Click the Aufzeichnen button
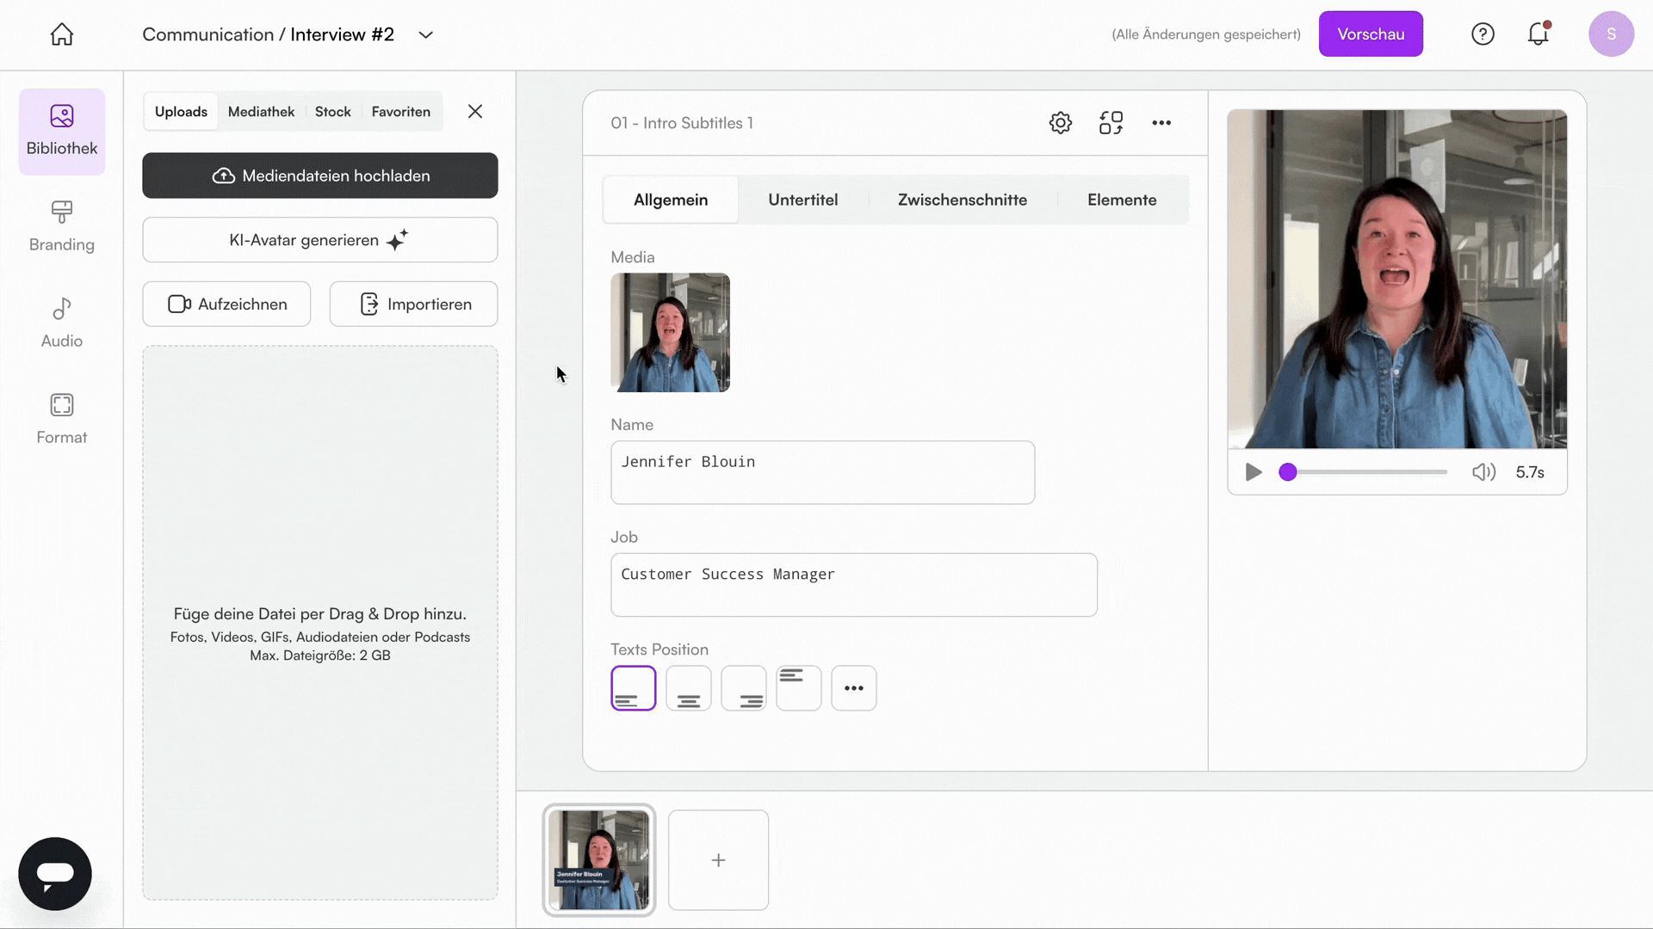This screenshot has width=1653, height=929. point(226,304)
